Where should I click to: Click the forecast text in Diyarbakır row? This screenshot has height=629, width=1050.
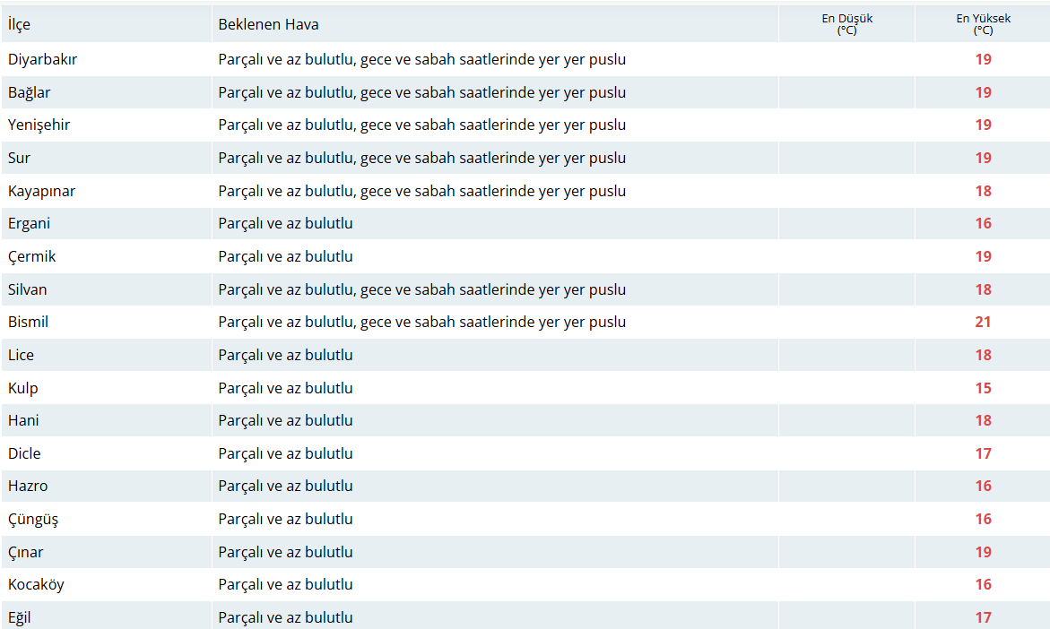coord(421,59)
